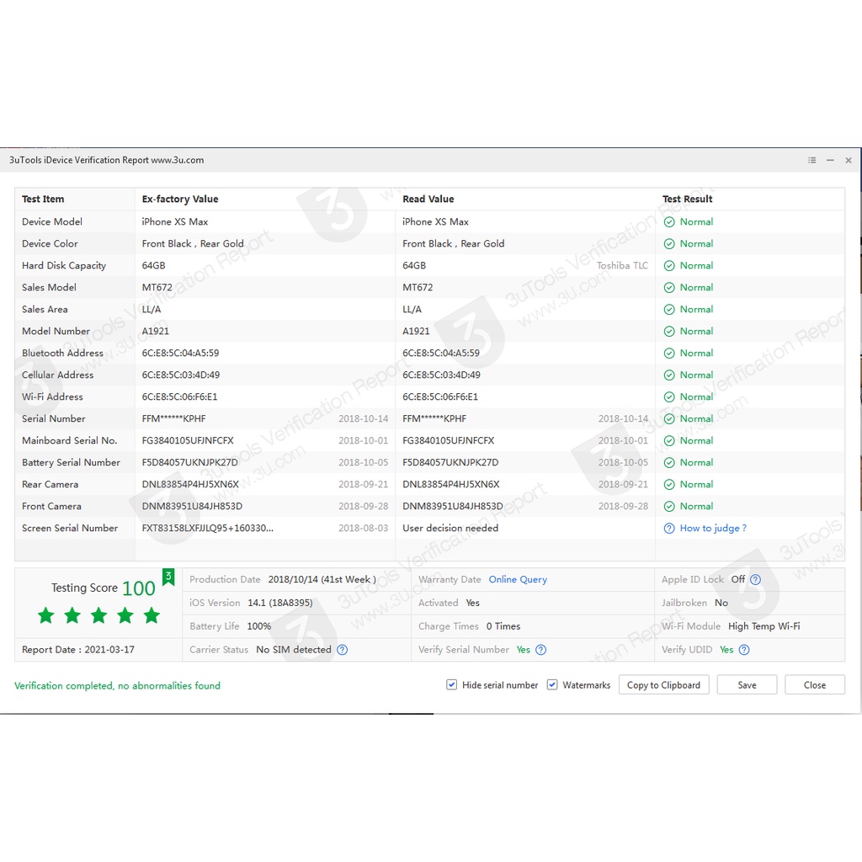Click iOS Version 14.1 (18A8395) value

279,603
